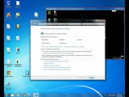Start the Solucionador de problemas de Grupo Hogar
The width and height of the screenshot is (129, 97).
click(57, 70)
